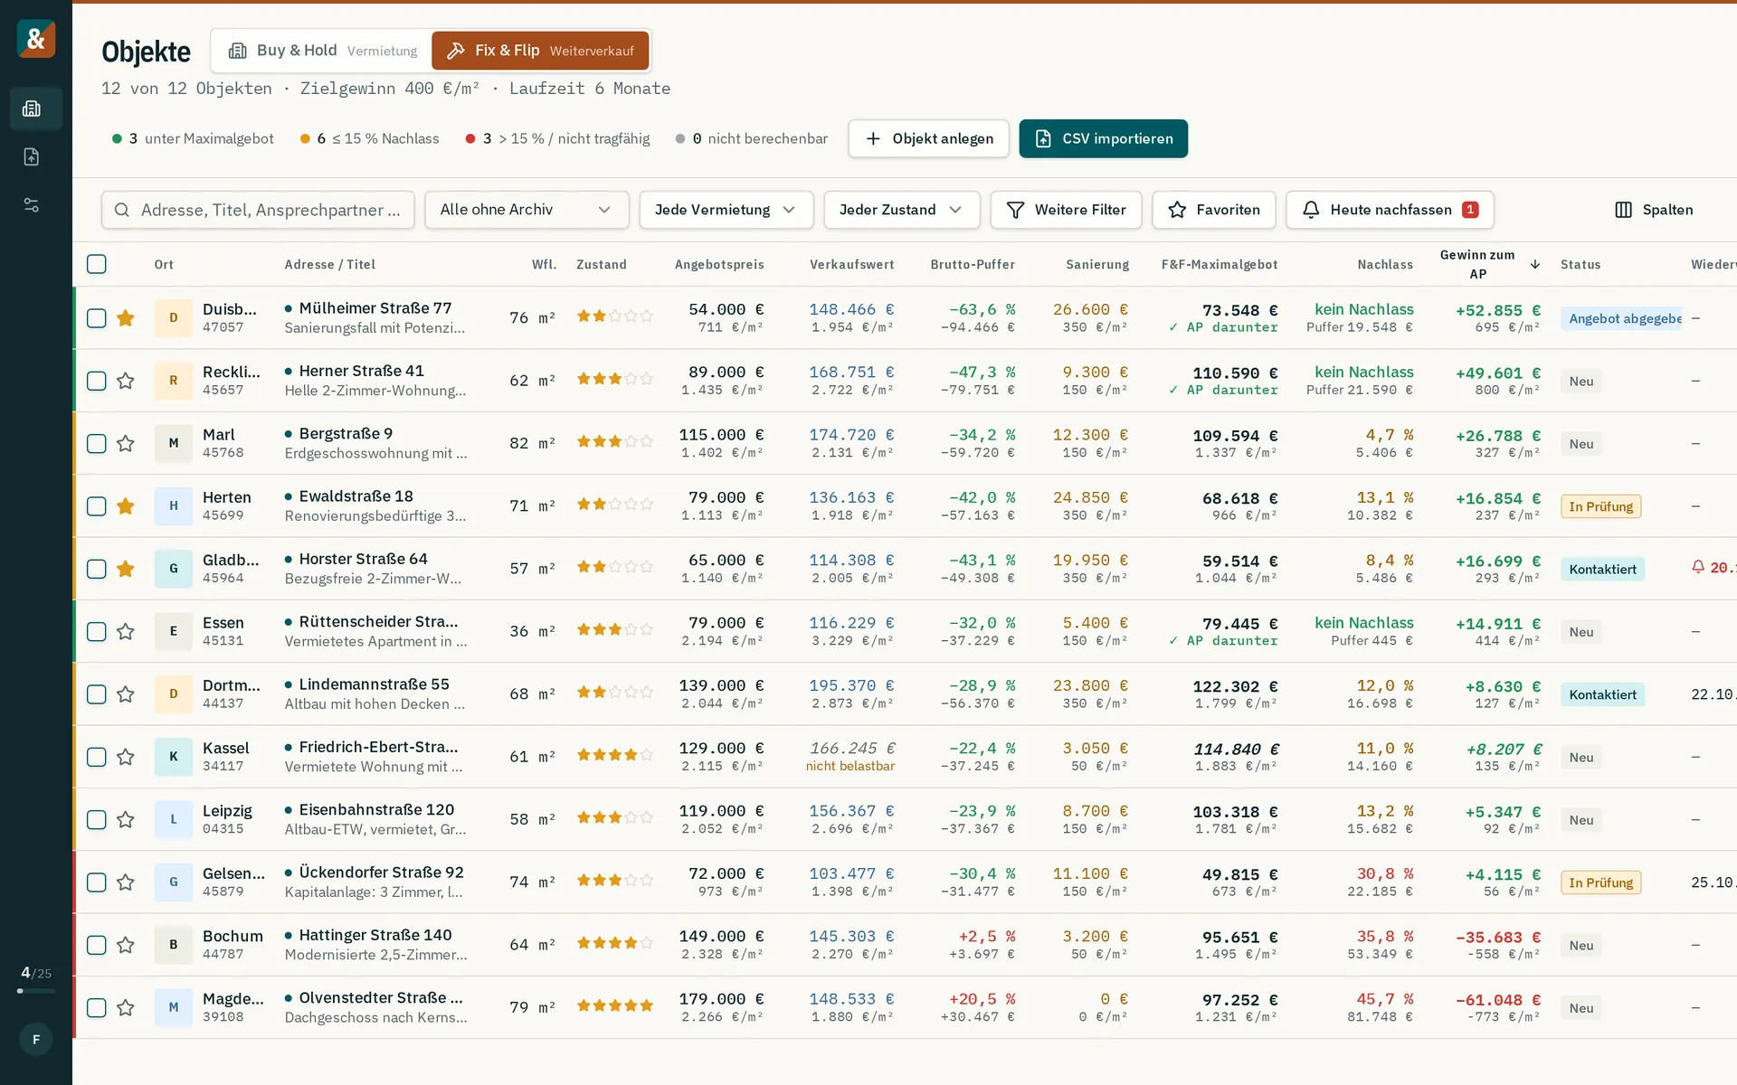Screen dimensions: 1737x1085
Task: Show Favoriten only
Action: [x=1213, y=210]
